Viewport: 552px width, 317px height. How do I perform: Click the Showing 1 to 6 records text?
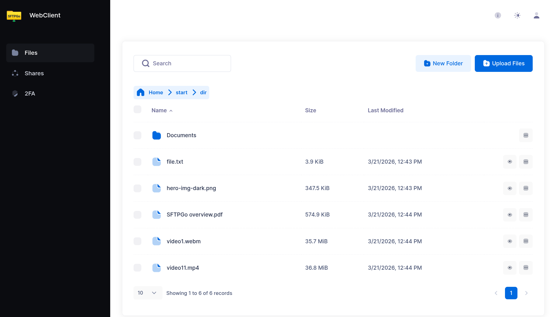point(199,293)
